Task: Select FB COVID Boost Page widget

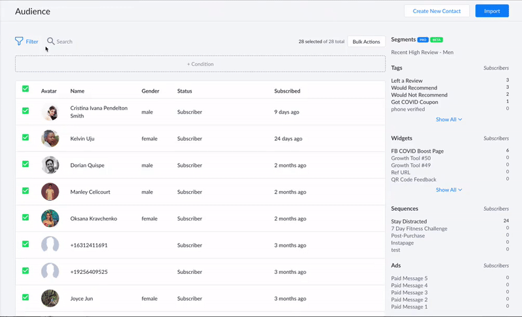Action: (418, 151)
